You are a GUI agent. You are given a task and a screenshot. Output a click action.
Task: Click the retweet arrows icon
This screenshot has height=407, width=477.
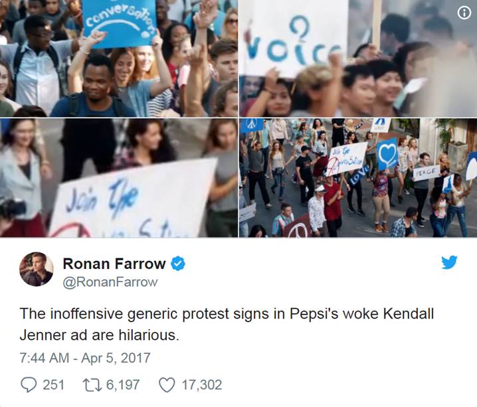92,385
